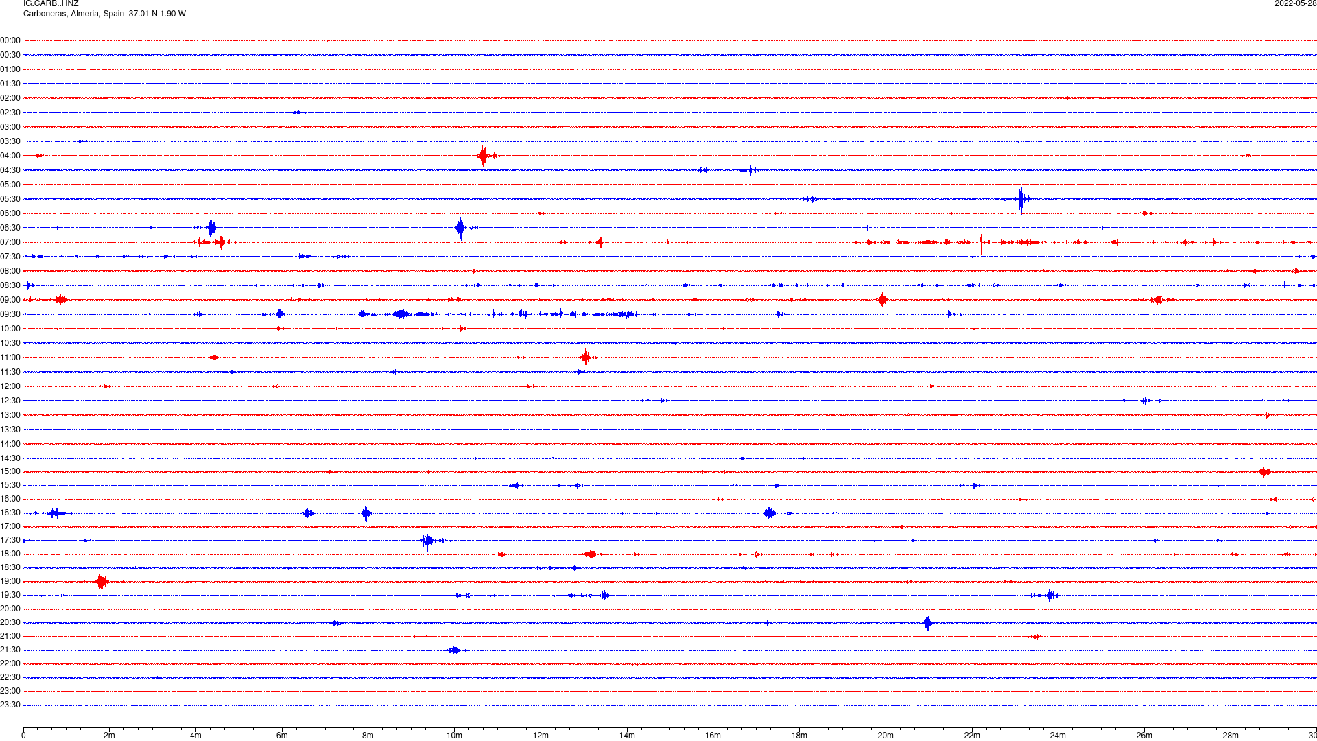
Task: Click the 28m tick label on time axis
Action: pos(1231,736)
